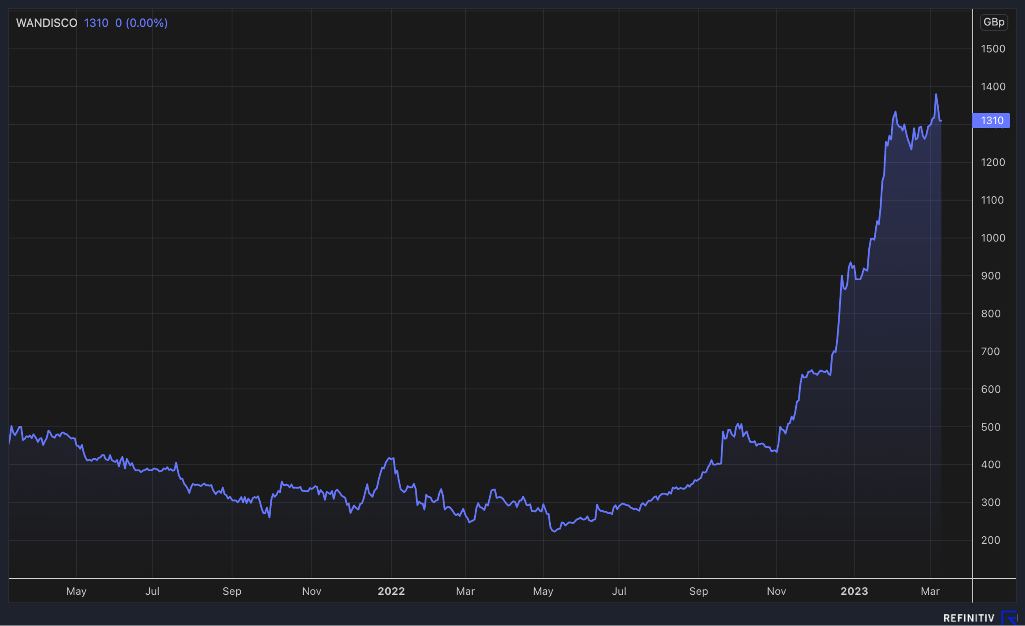Click the Jul label right of 2022

tap(619, 591)
